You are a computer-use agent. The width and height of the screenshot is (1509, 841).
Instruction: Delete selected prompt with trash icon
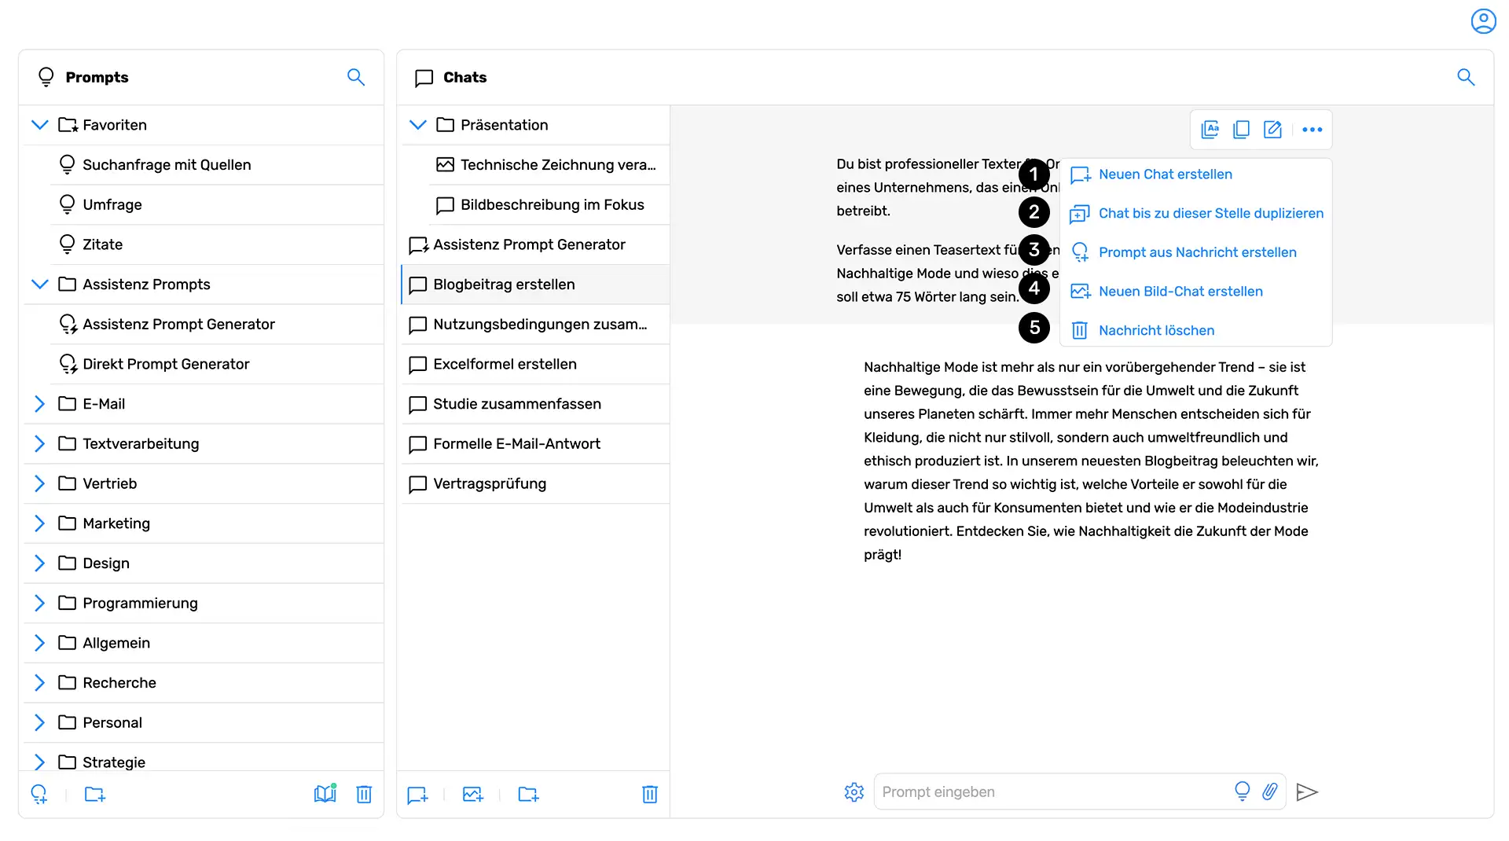[364, 795]
